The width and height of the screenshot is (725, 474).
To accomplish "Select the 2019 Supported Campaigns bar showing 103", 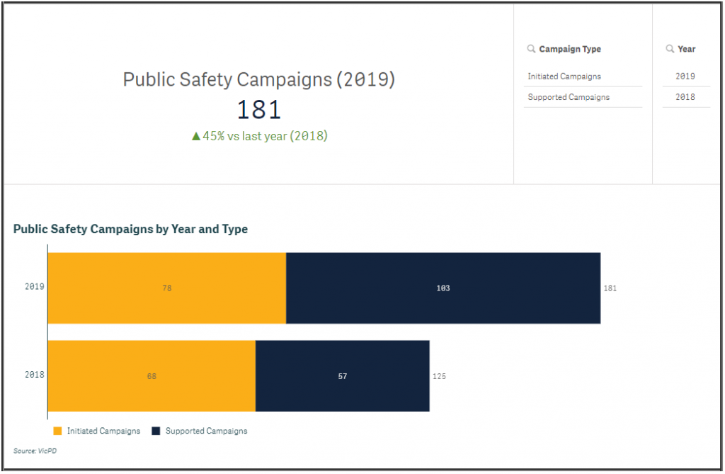I will point(443,288).
